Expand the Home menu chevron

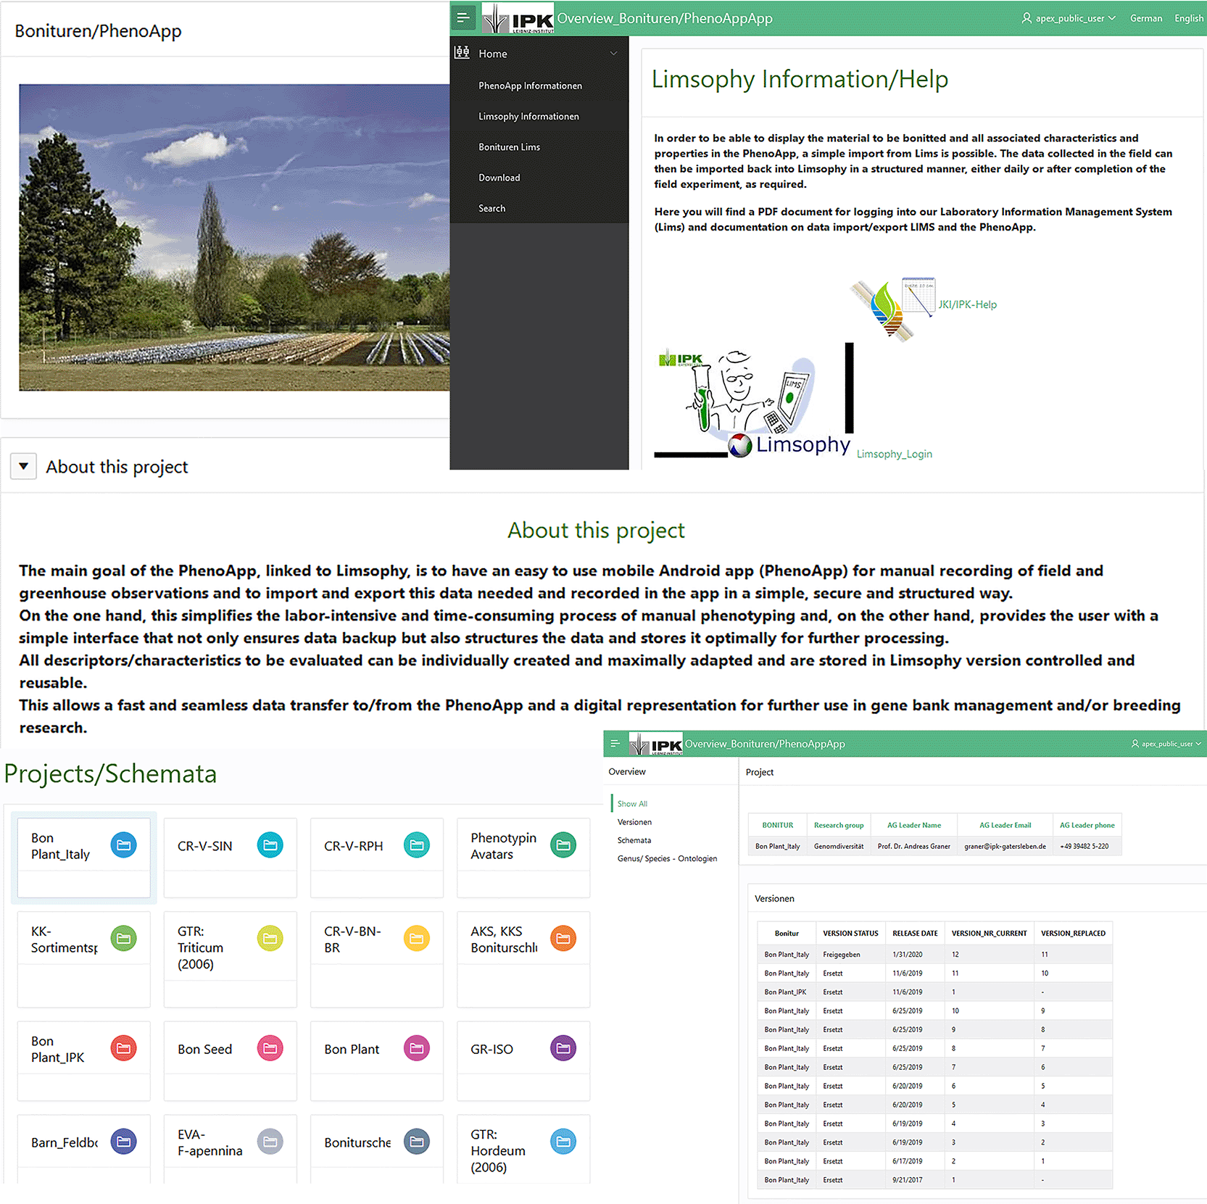[x=613, y=54]
